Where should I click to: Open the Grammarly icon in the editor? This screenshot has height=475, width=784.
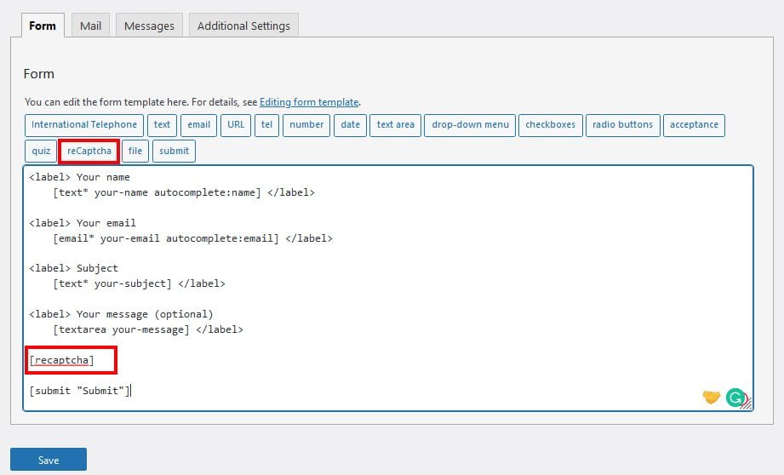[735, 398]
